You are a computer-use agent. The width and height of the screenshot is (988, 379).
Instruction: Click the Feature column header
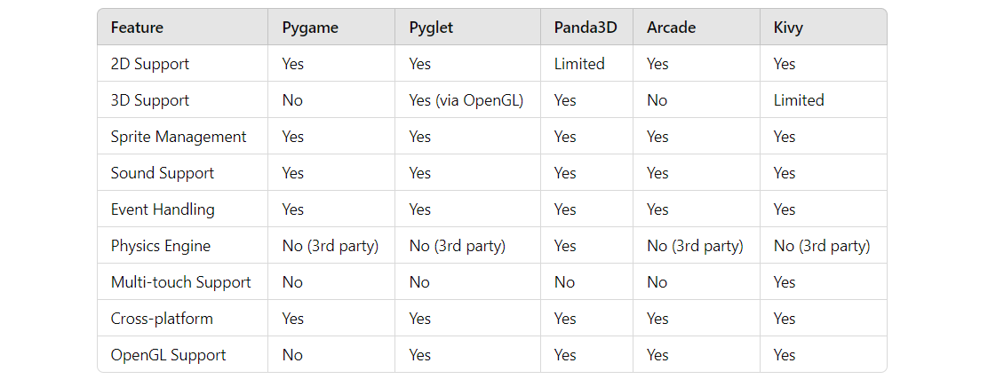coord(137,28)
